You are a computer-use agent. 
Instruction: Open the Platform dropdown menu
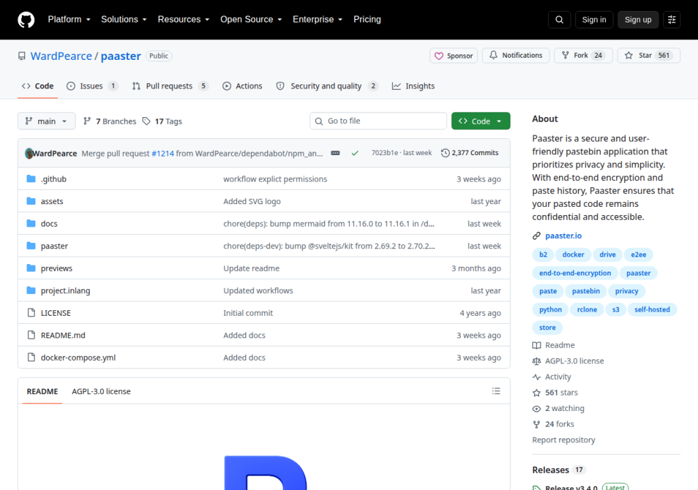69,20
